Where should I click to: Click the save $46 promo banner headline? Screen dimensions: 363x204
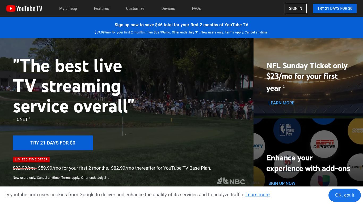[x=181, y=25]
